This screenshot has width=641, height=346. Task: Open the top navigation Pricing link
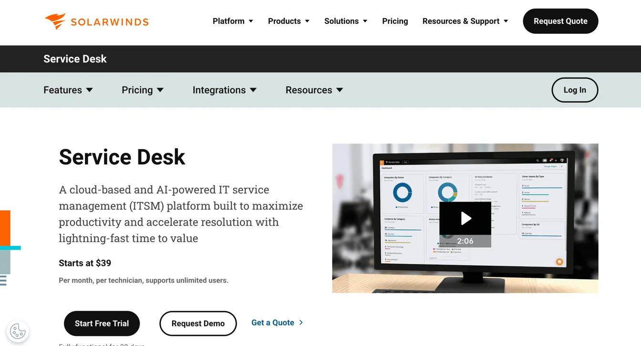[395, 21]
